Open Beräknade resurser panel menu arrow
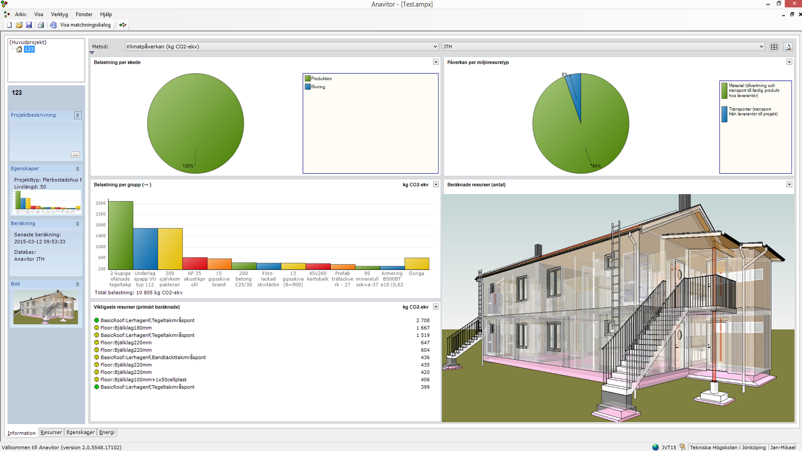 789,184
